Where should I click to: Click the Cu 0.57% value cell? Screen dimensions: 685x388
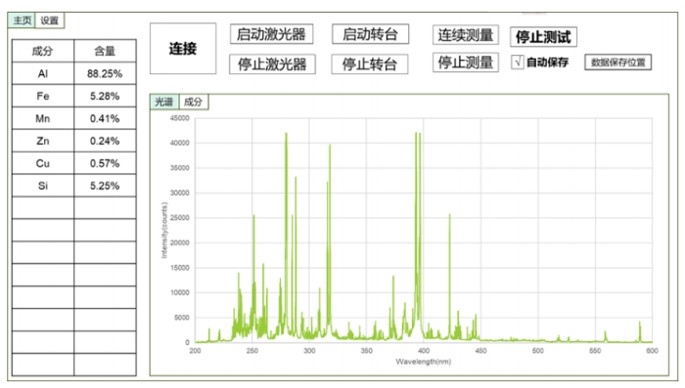point(105,163)
